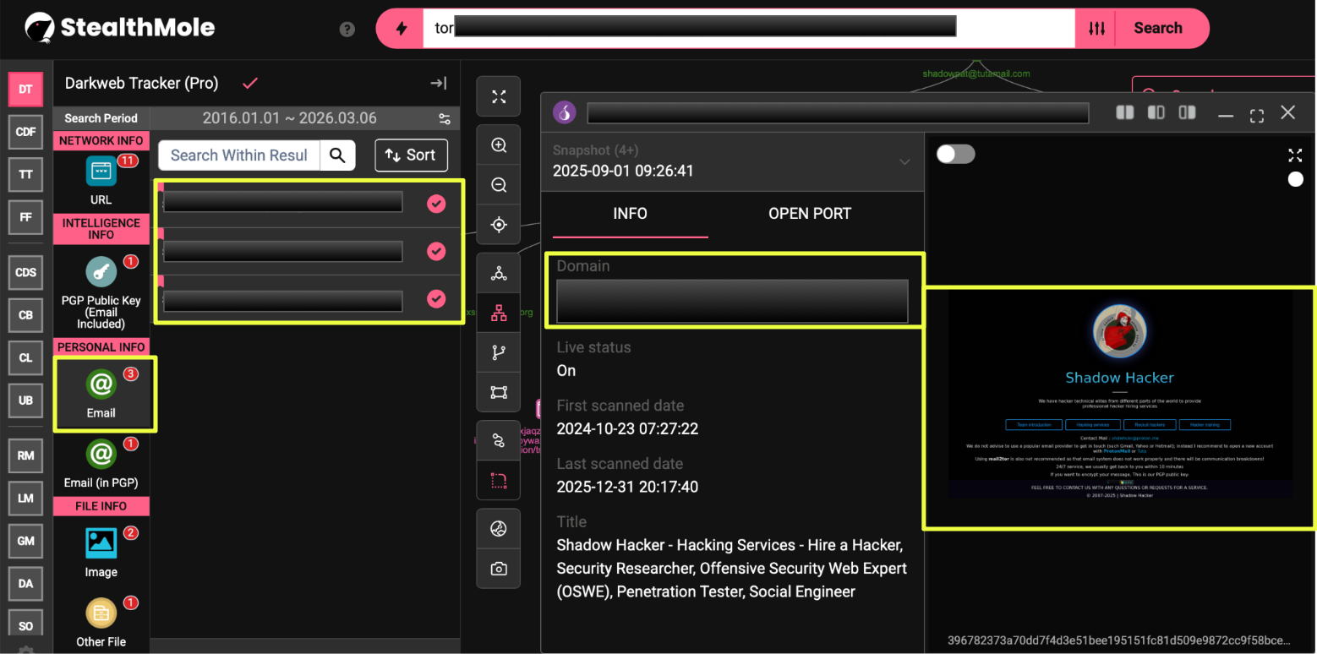Toggle the switch above the site preview
Screen dimensions: 1317x654
coord(955,154)
